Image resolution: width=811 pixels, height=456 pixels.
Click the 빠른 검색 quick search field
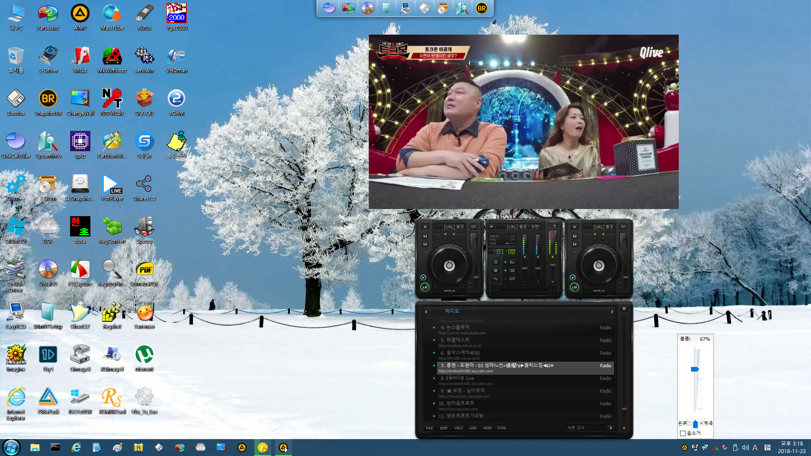tap(585, 428)
